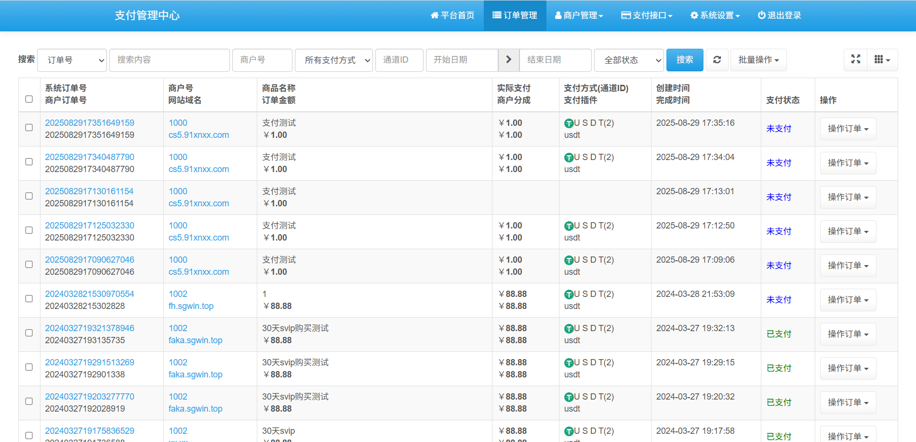Open 操作订单 for order 2024032821530970554
Image resolution: width=916 pixels, height=442 pixels.
pyautogui.click(x=848, y=300)
